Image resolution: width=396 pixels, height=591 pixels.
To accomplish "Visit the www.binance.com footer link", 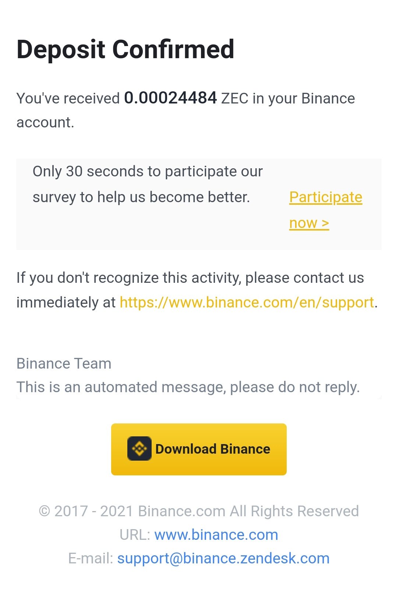I will point(216,535).
